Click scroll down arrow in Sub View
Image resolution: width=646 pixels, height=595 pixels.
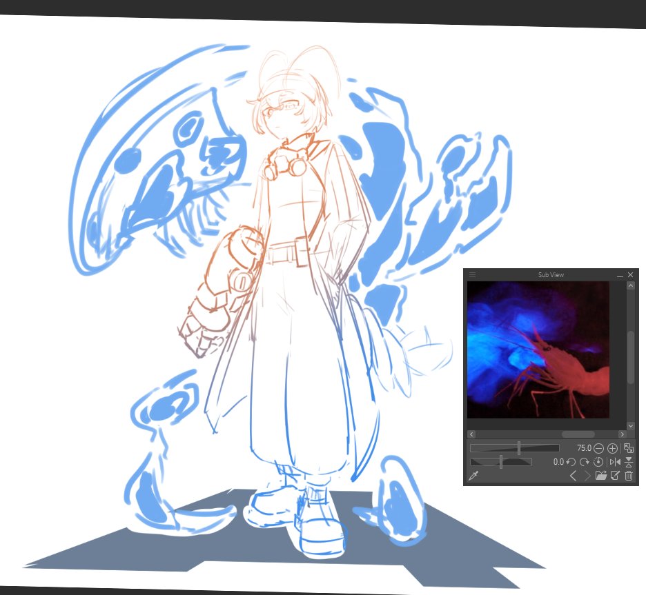tap(631, 426)
